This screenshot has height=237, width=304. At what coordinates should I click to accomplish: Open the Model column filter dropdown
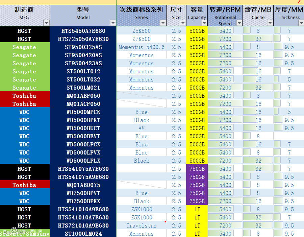113,23
